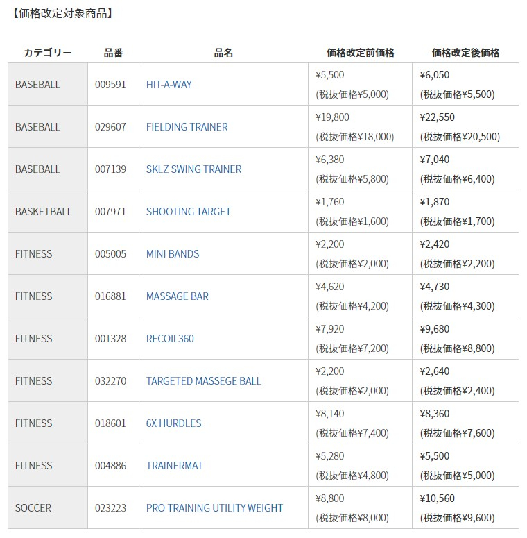The image size is (527, 538).
Task: Select product number 001328
Action: 110,339
